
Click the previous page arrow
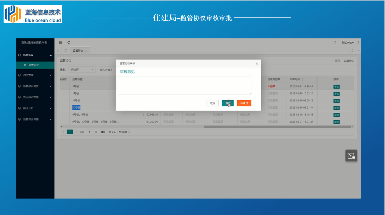64,132
